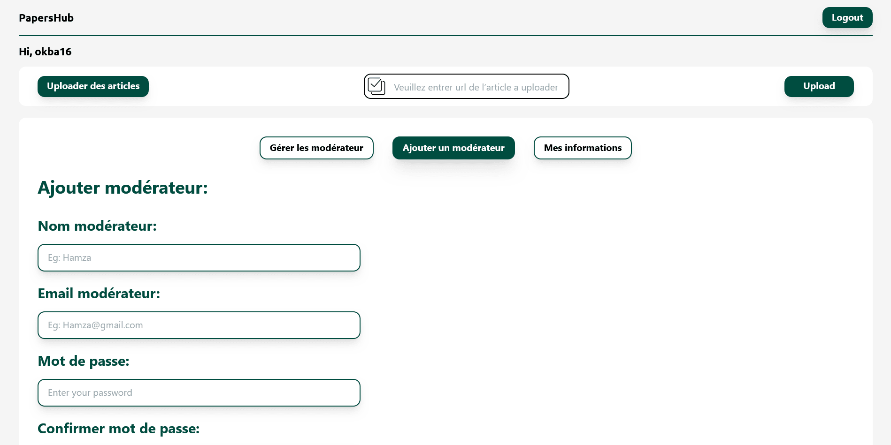Open Gérer les modérateur tab
Screen dimensions: 891x445
point(316,148)
